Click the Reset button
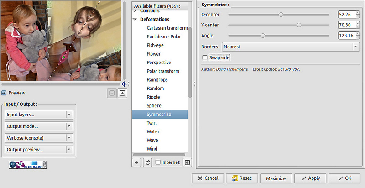The image size is (365, 188). coord(242,178)
